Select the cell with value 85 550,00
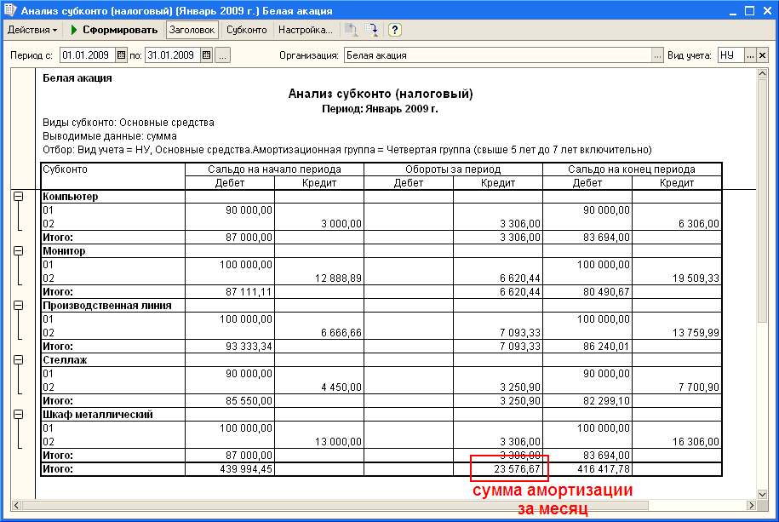 tap(230, 401)
